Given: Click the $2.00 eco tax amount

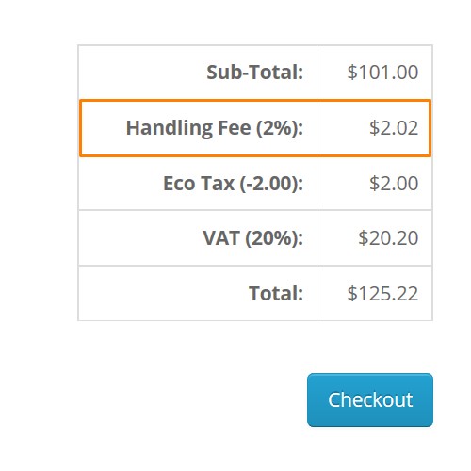Looking at the screenshot, I should tap(394, 183).
